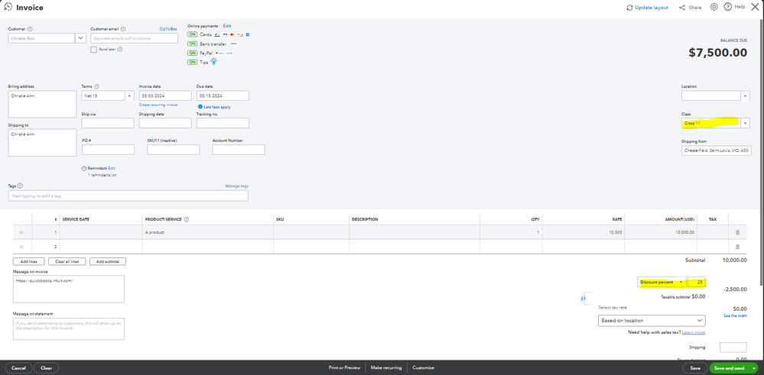Click the Reminders clock icon
This screenshot has width=764, height=375.
(84, 168)
